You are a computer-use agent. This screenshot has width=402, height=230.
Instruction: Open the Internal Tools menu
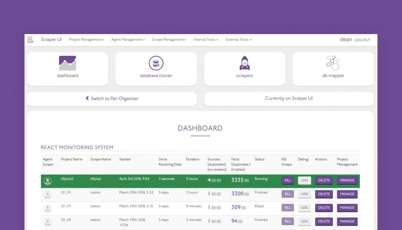pyautogui.click(x=206, y=40)
